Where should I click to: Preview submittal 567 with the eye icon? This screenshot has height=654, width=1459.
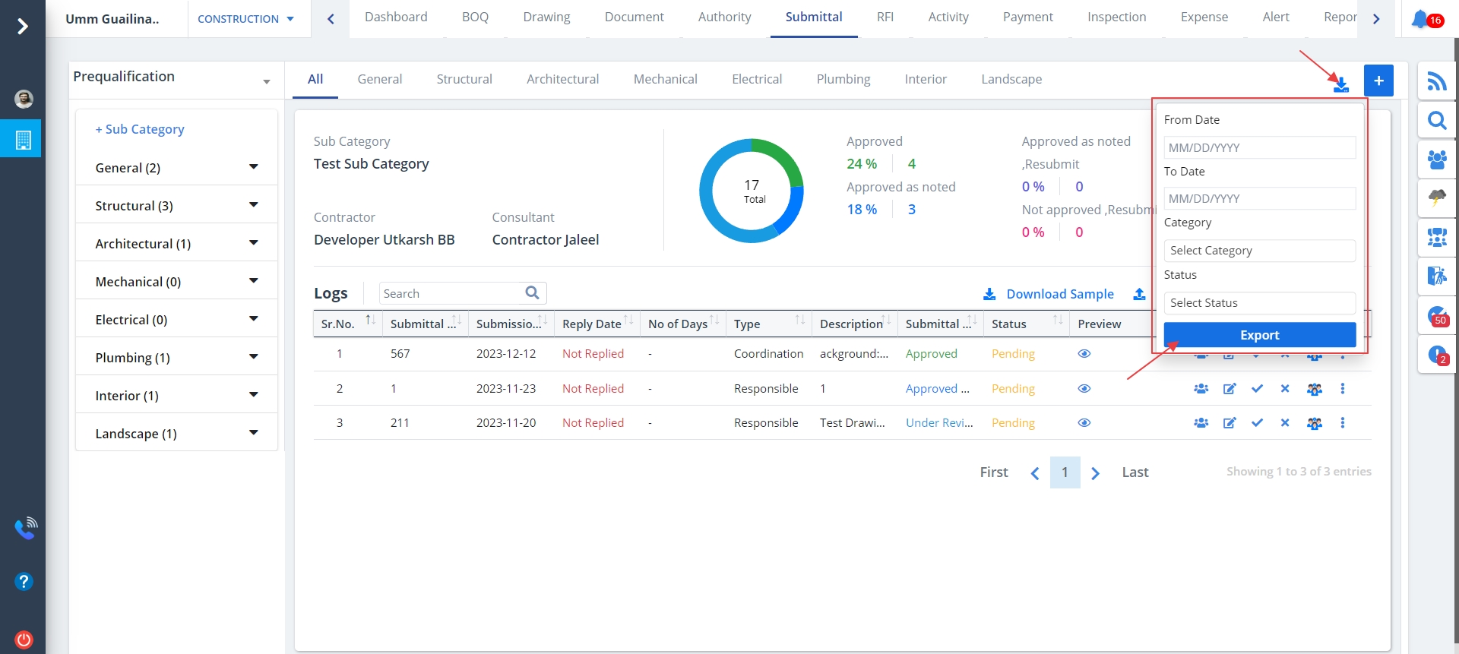(x=1084, y=354)
